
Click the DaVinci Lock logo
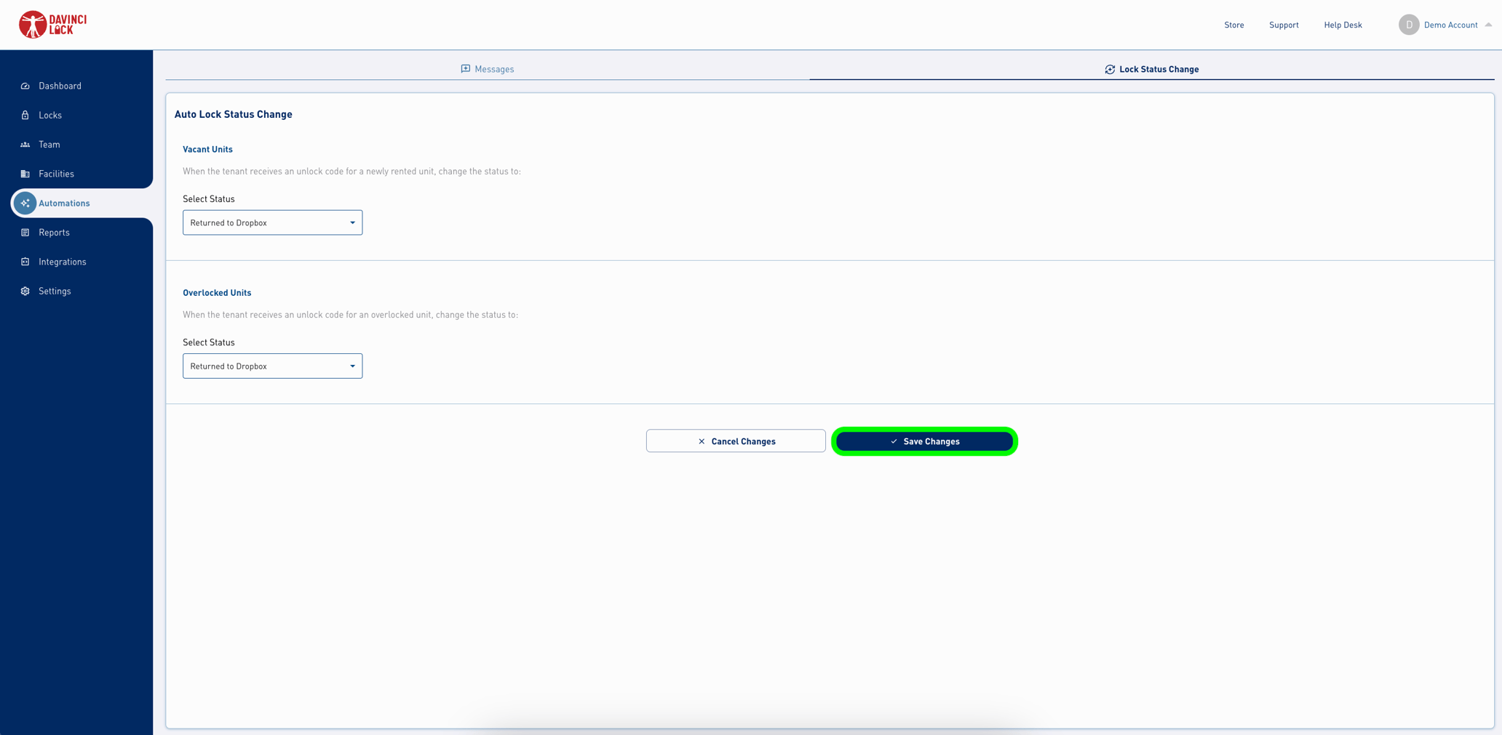click(x=52, y=24)
